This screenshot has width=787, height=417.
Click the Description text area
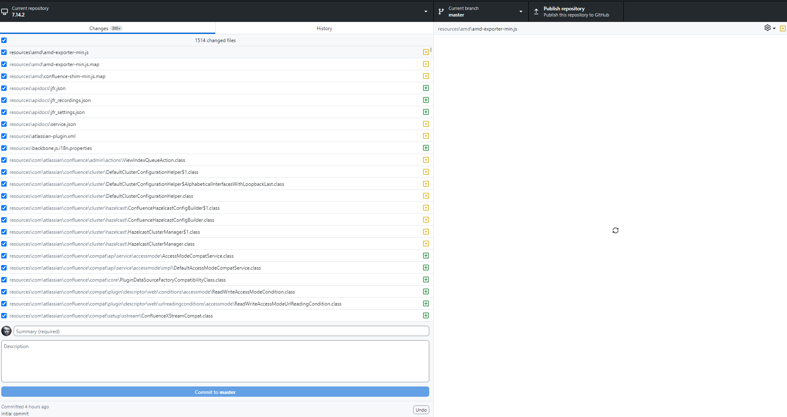[x=215, y=361]
